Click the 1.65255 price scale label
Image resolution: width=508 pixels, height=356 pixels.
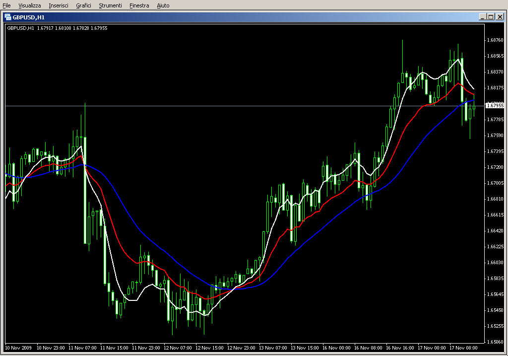pyautogui.click(x=496, y=326)
